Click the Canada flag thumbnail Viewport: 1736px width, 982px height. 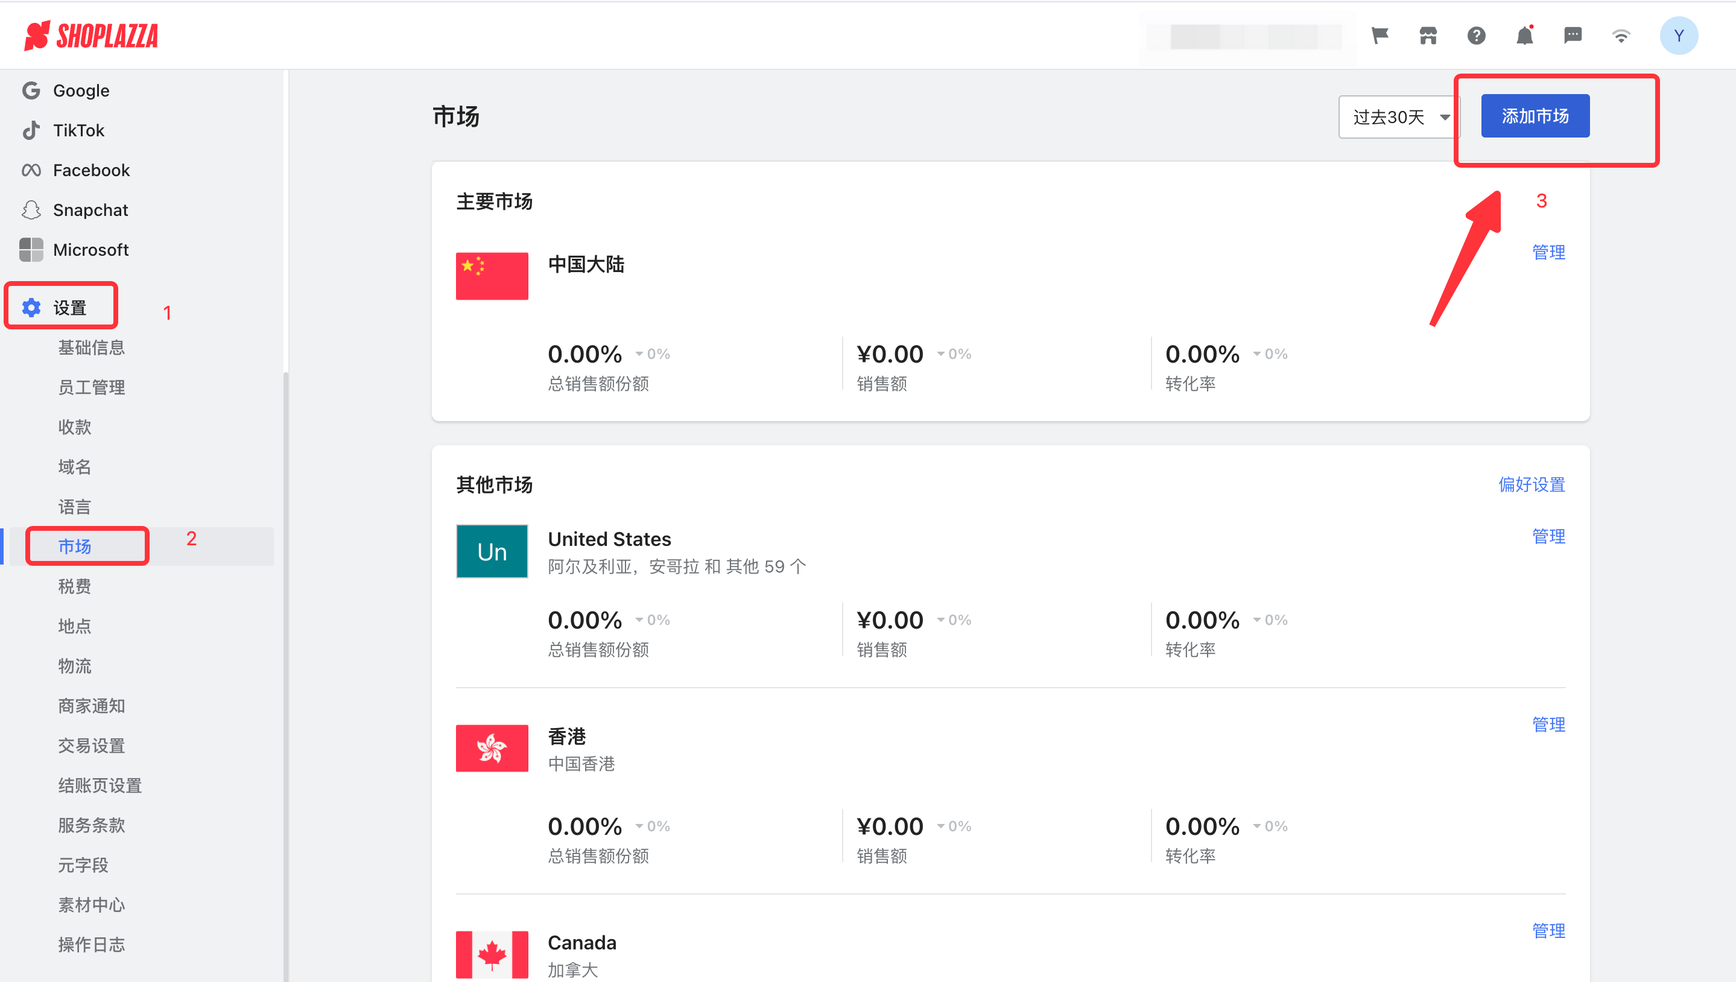(x=492, y=954)
